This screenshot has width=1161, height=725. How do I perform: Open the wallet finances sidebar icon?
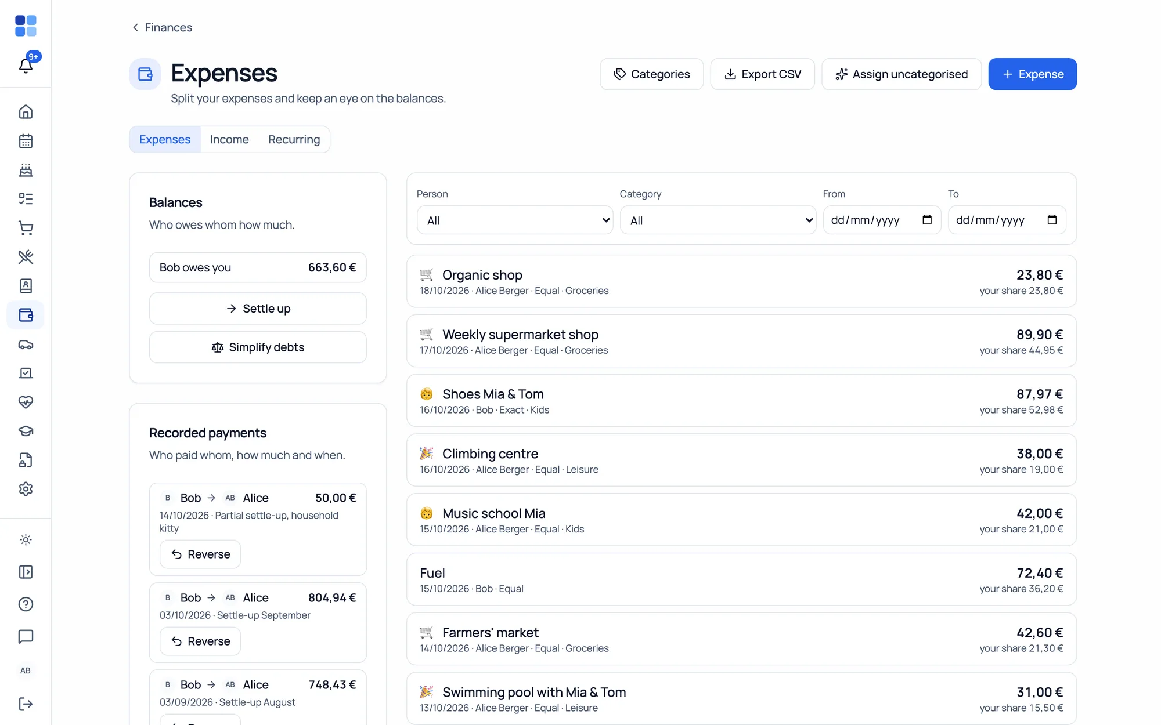(26, 315)
